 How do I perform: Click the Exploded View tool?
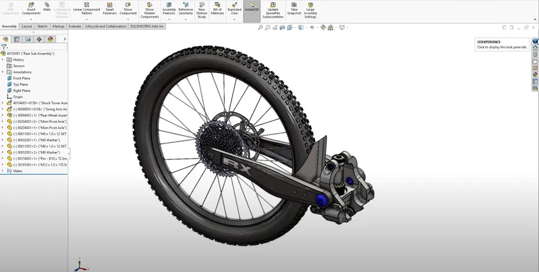[234, 9]
